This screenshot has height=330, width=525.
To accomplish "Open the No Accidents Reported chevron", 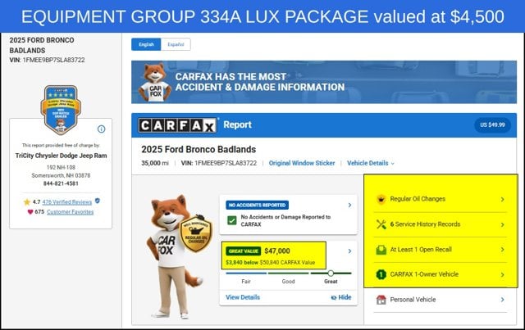I will click(x=349, y=205).
